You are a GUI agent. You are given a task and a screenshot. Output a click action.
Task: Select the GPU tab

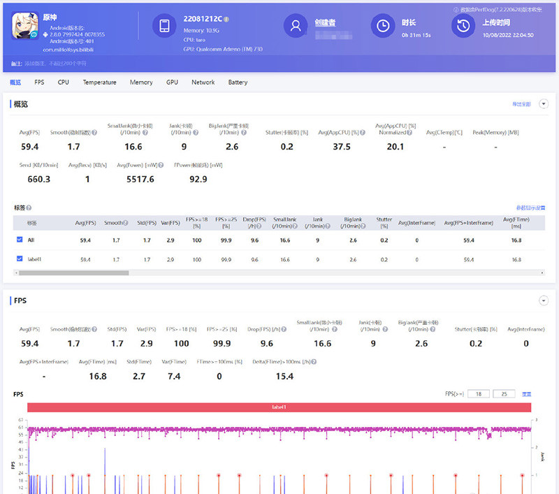click(x=172, y=82)
